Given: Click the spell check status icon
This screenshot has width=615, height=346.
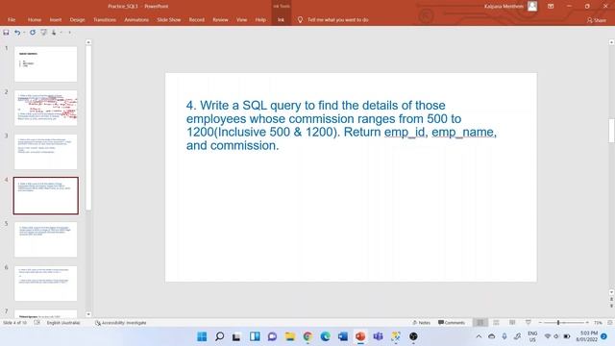Looking at the screenshot, I should coord(37,323).
